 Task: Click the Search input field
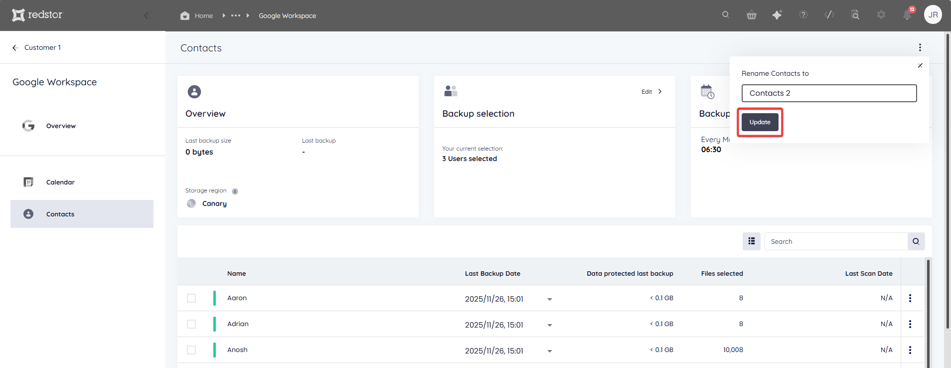(836, 241)
